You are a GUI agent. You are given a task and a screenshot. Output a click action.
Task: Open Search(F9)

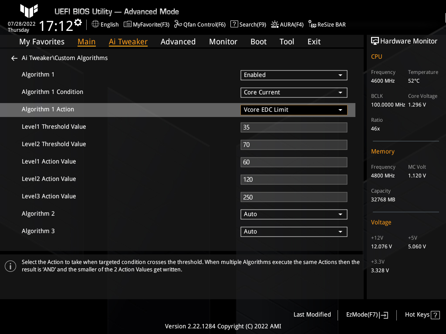tap(248, 24)
